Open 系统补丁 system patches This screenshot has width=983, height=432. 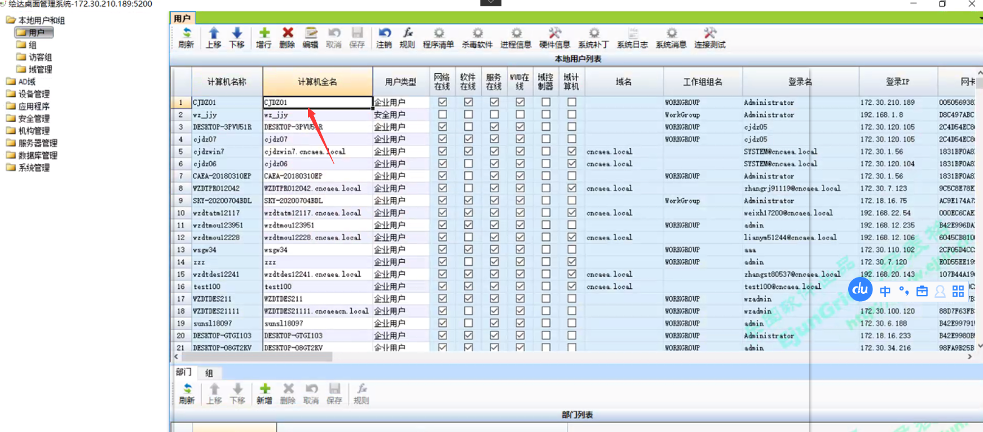593,38
